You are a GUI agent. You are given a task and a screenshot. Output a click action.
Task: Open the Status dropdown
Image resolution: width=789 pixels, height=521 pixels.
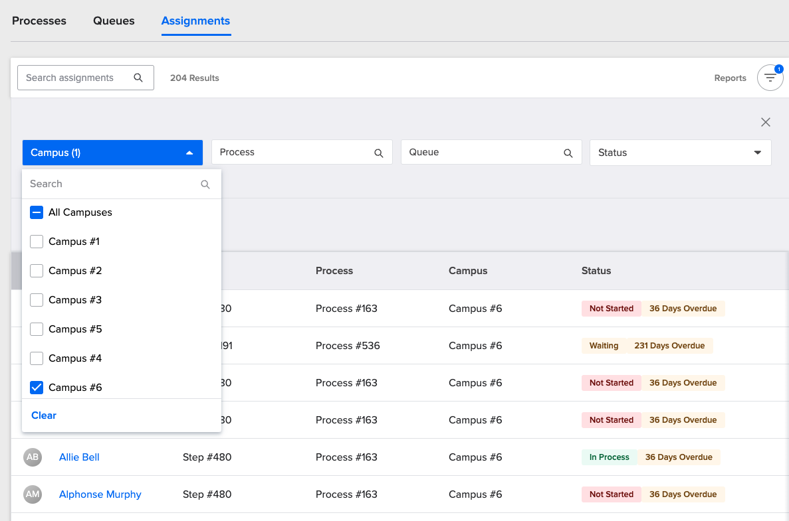(681, 153)
